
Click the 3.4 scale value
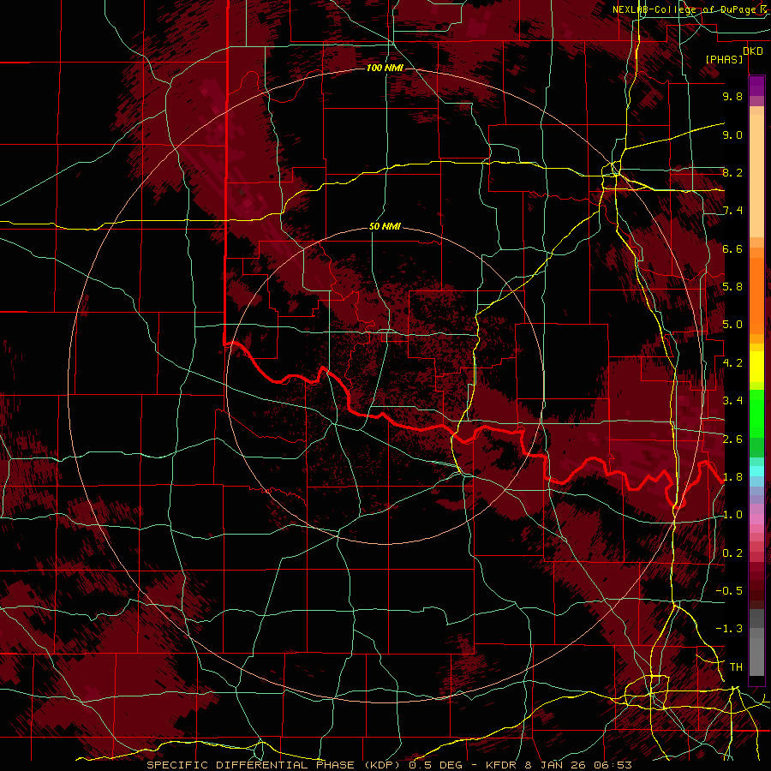coord(732,401)
